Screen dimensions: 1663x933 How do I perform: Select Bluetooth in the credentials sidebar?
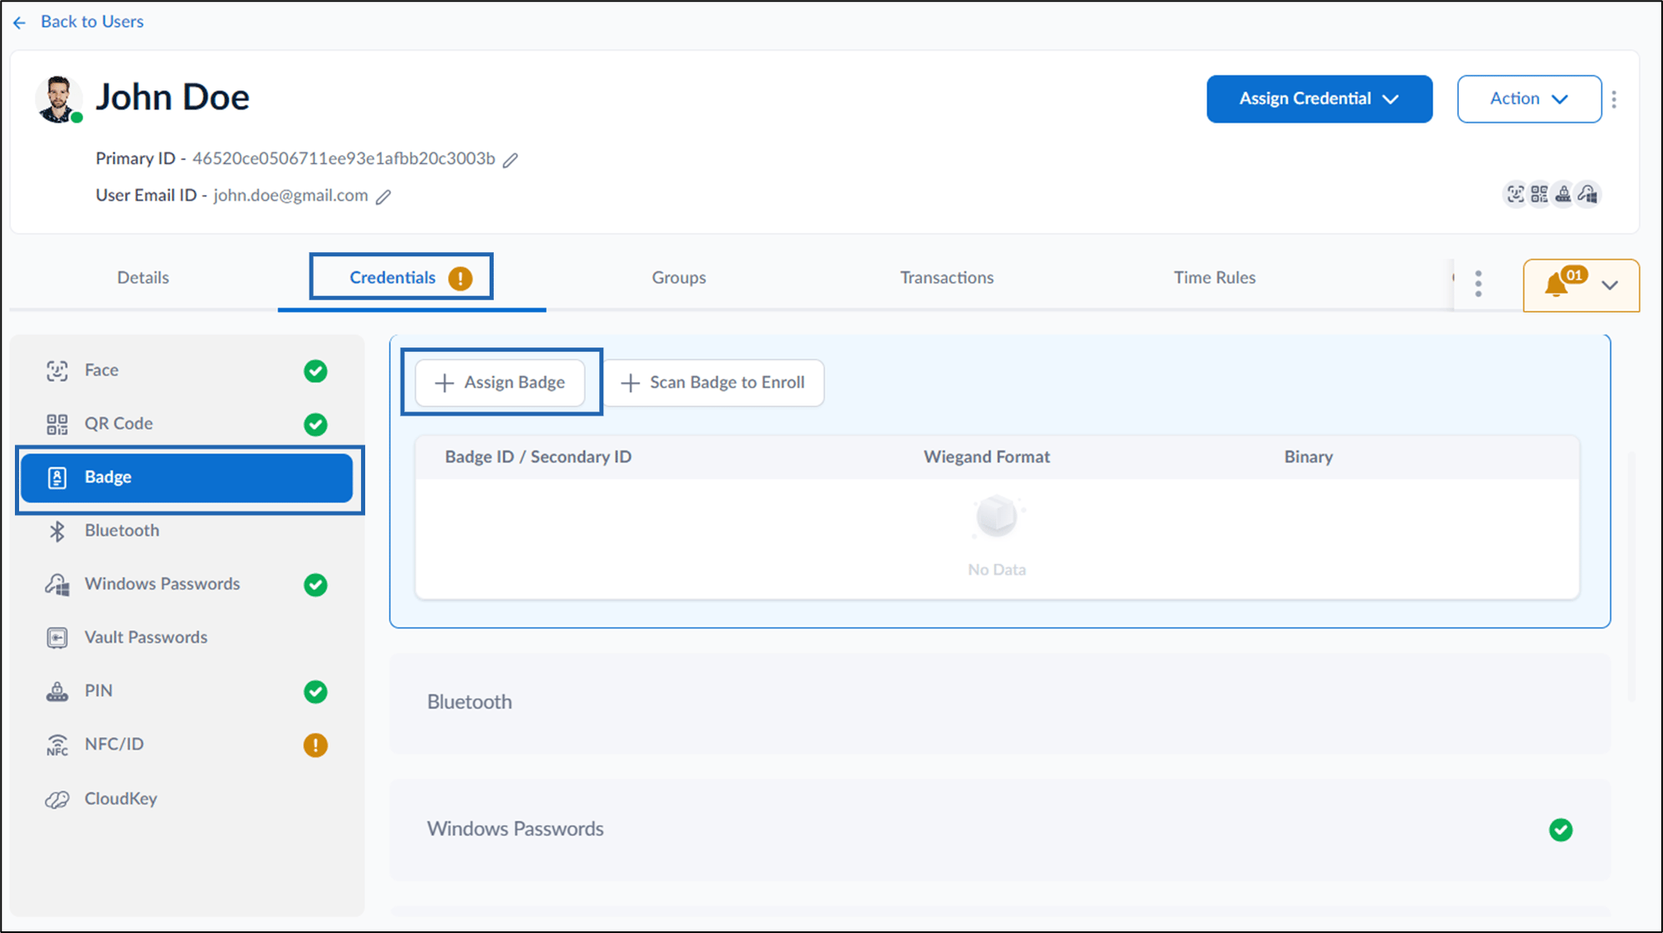coord(187,531)
